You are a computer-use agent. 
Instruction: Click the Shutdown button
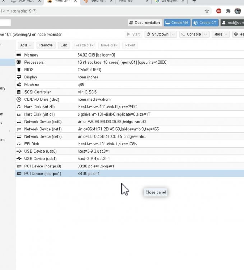click(158, 34)
